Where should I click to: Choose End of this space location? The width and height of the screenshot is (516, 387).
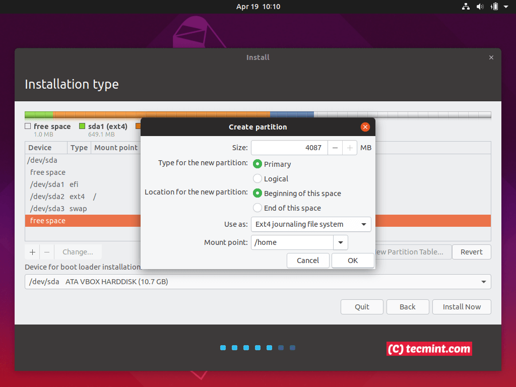[257, 208]
